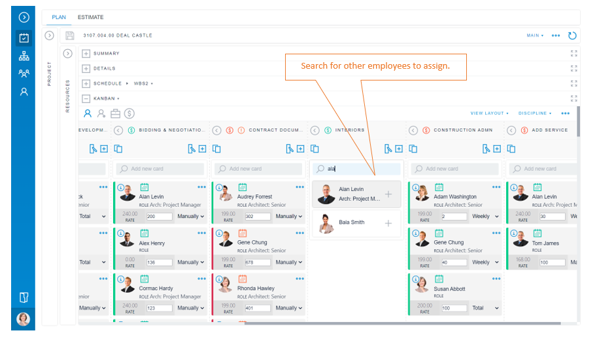
Task: Expand the Summary section
Action: (x=86, y=54)
